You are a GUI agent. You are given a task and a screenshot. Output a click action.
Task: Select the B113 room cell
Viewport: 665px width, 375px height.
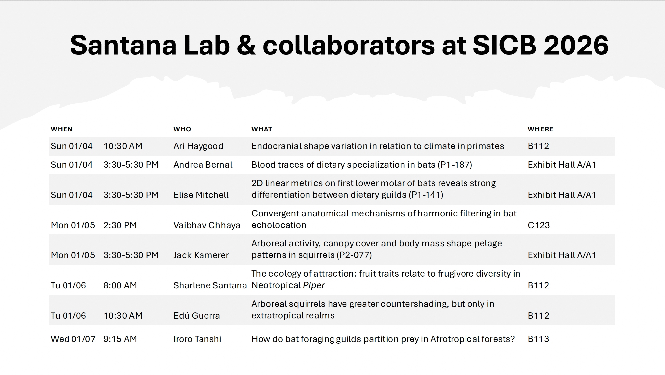click(538, 339)
